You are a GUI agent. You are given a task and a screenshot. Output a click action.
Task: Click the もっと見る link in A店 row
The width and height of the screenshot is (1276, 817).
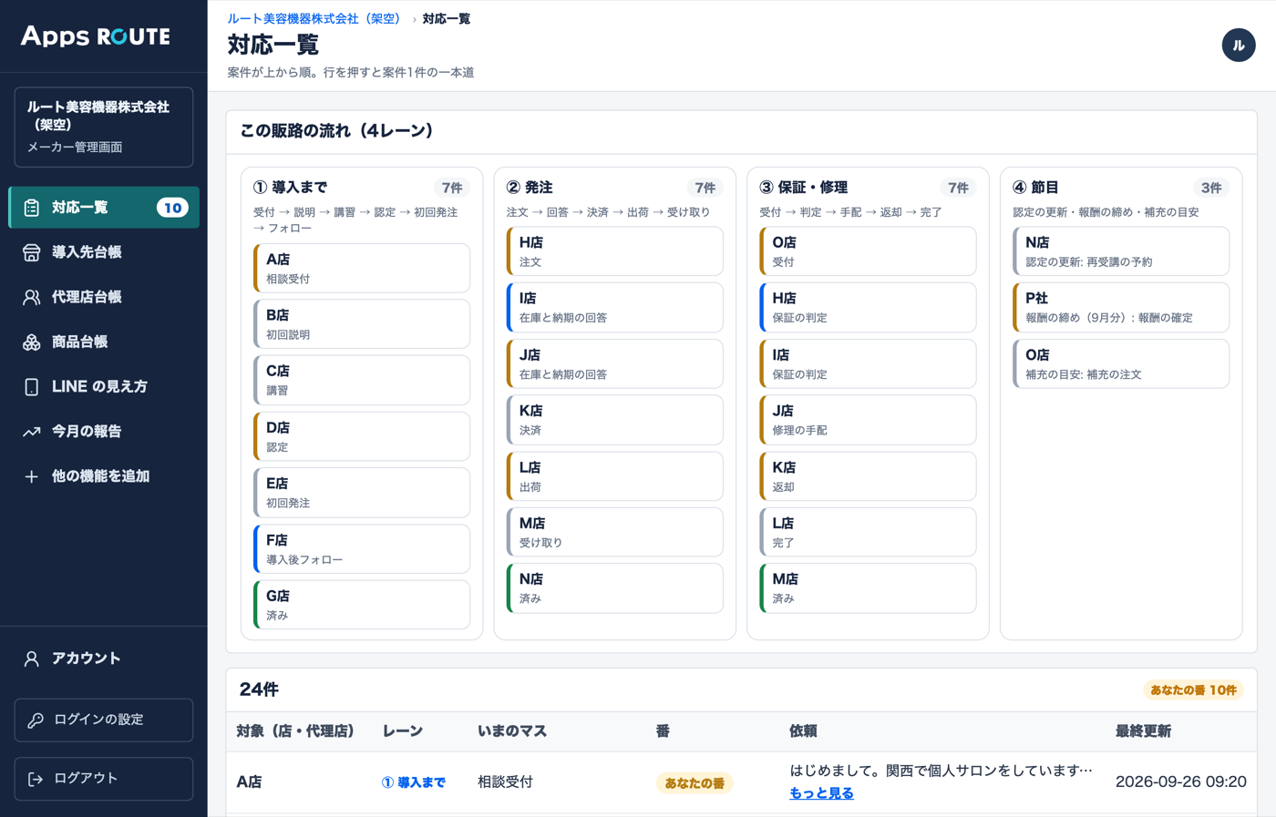[x=821, y=793]
